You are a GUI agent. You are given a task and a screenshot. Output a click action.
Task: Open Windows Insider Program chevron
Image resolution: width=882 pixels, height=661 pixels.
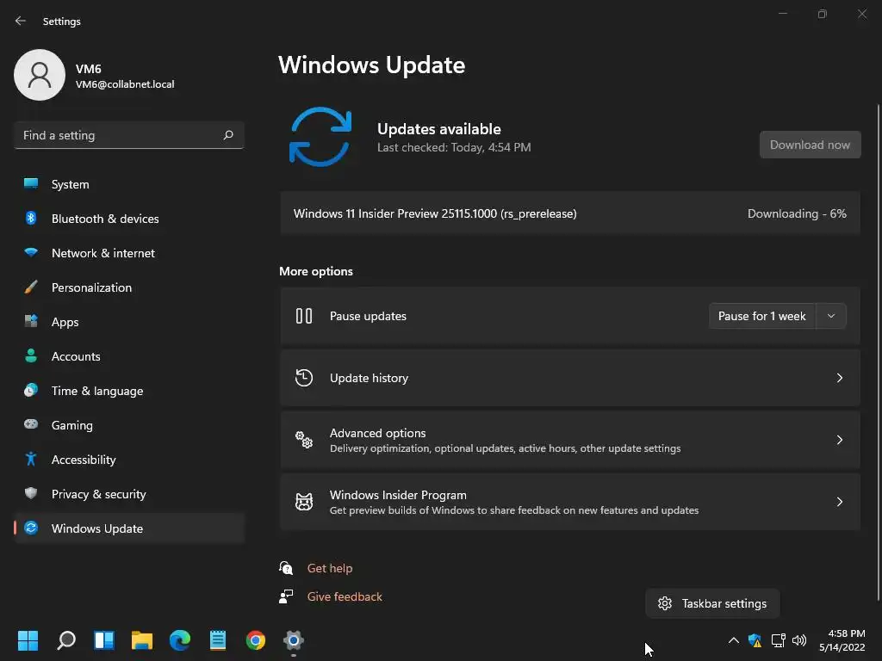[x=839, y=502]
